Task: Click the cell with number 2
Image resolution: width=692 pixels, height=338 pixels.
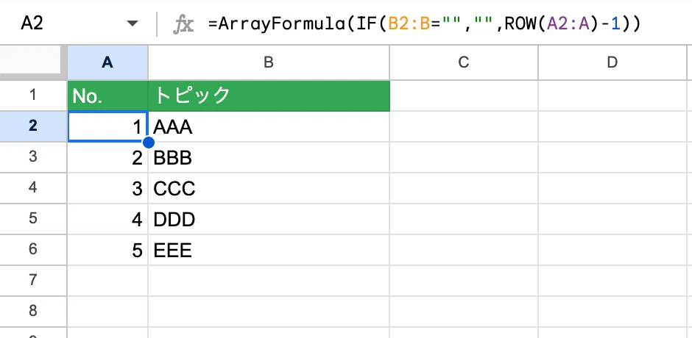Action: (107, 157)
